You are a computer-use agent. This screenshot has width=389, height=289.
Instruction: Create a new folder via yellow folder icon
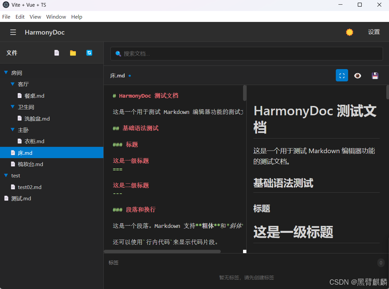[x=73, y=53]
